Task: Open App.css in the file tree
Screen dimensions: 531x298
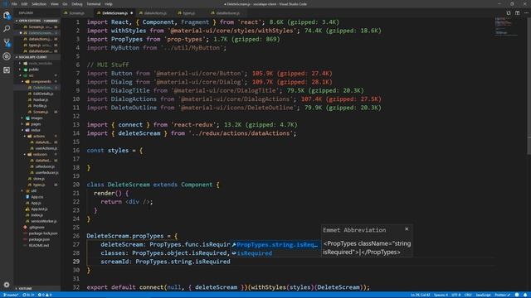Action: click(x=37, y=197)
